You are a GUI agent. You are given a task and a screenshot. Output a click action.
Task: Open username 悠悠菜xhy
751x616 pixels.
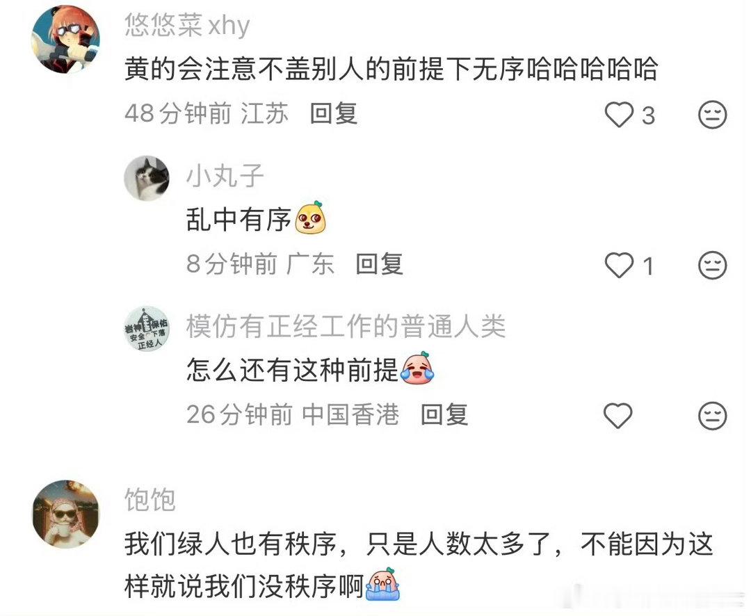click(x=187, y=26)
